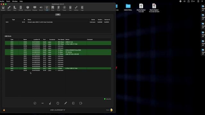Click the syringe inject icon
205x115 pixels.
[x=65, y=103]
